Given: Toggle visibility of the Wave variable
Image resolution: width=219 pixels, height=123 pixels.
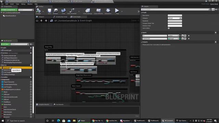Looking at the screenshot, I should point(31,92).
